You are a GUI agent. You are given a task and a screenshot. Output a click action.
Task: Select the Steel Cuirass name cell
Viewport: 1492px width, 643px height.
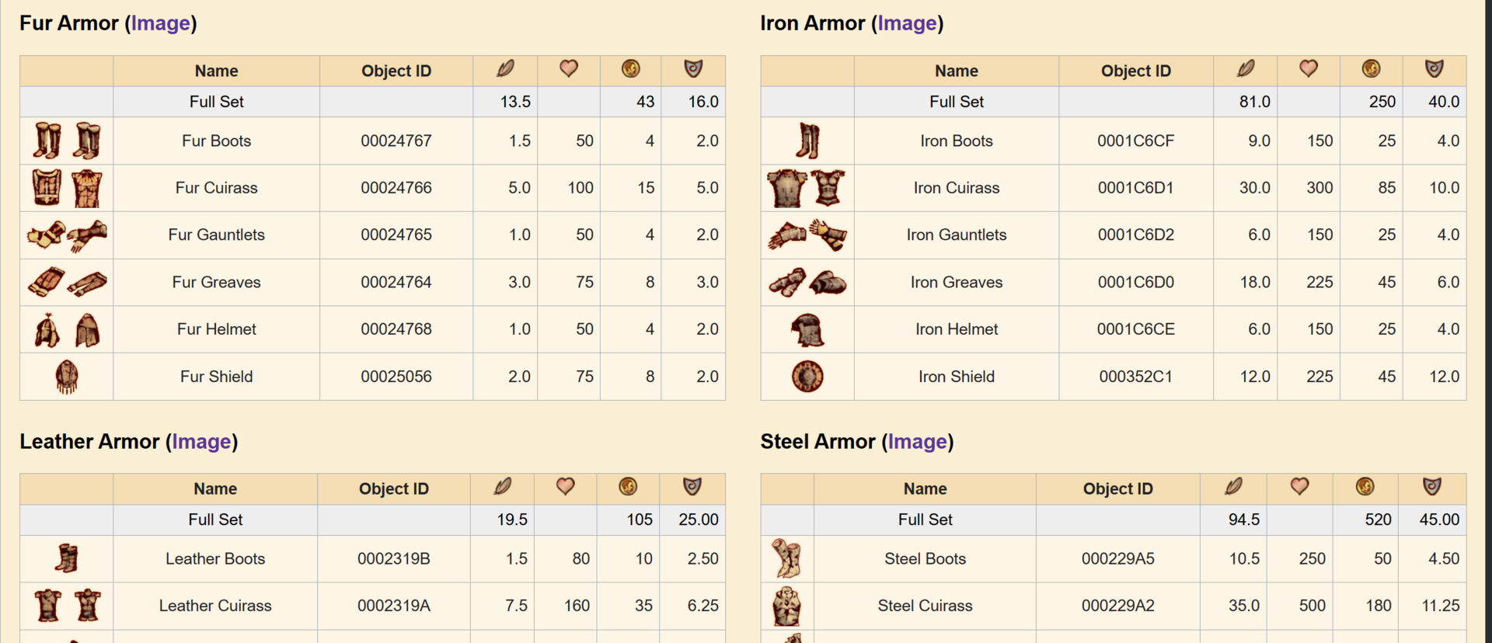click(x=925, y=606)
